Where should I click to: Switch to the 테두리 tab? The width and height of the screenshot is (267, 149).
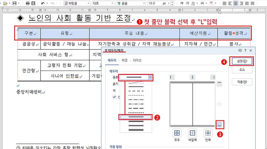pyautogui.click(x=112, y=60)
